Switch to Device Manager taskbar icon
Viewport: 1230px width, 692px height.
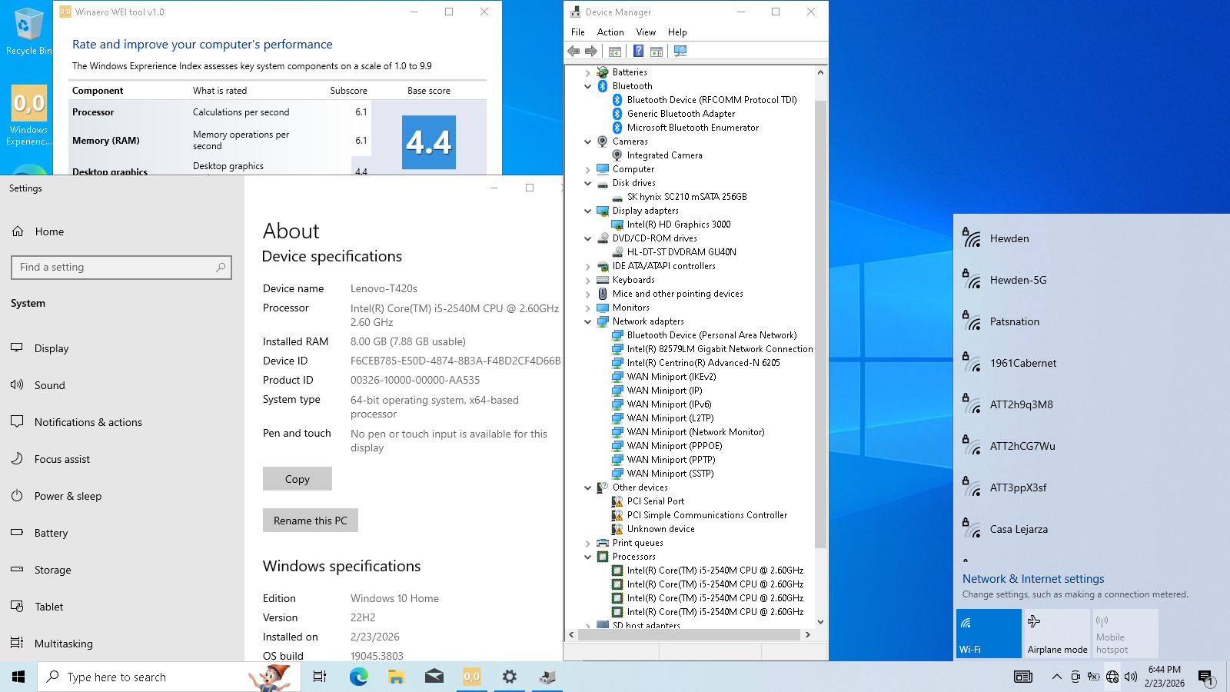click(547, 677)
